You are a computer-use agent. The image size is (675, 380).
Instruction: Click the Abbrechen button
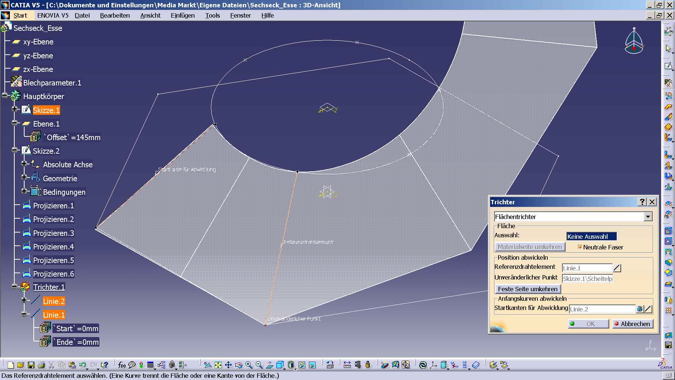tap(633, 324)
